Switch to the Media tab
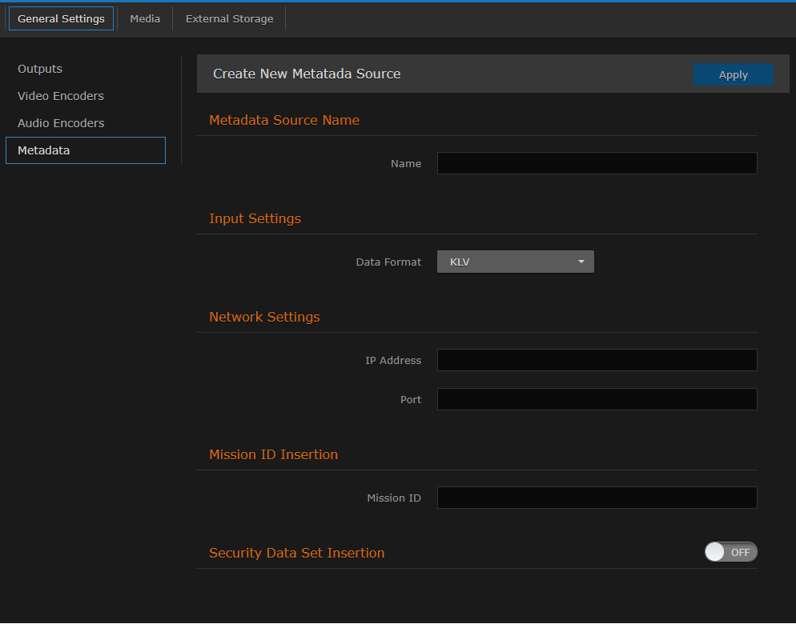The image size is (796, 624). coord(144,18)
